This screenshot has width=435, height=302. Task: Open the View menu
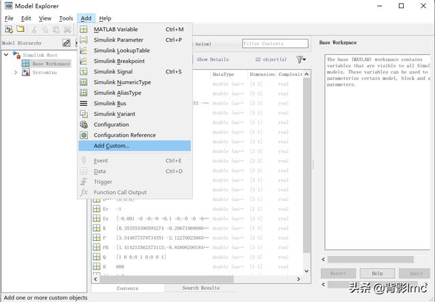point(45,18)
